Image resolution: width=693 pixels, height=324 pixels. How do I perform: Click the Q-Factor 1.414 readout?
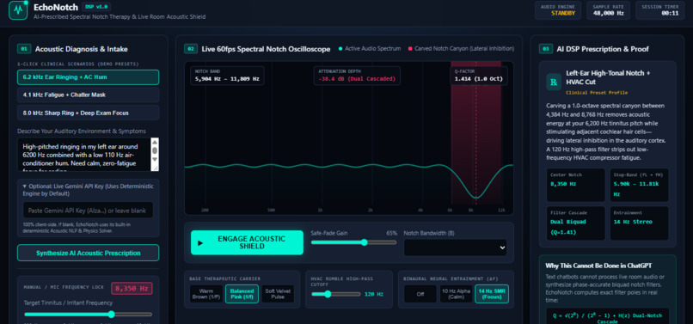coord(479,76)
